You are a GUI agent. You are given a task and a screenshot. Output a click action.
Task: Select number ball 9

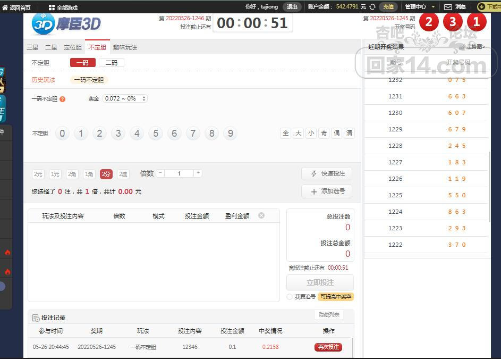click(x=230, y=133)
